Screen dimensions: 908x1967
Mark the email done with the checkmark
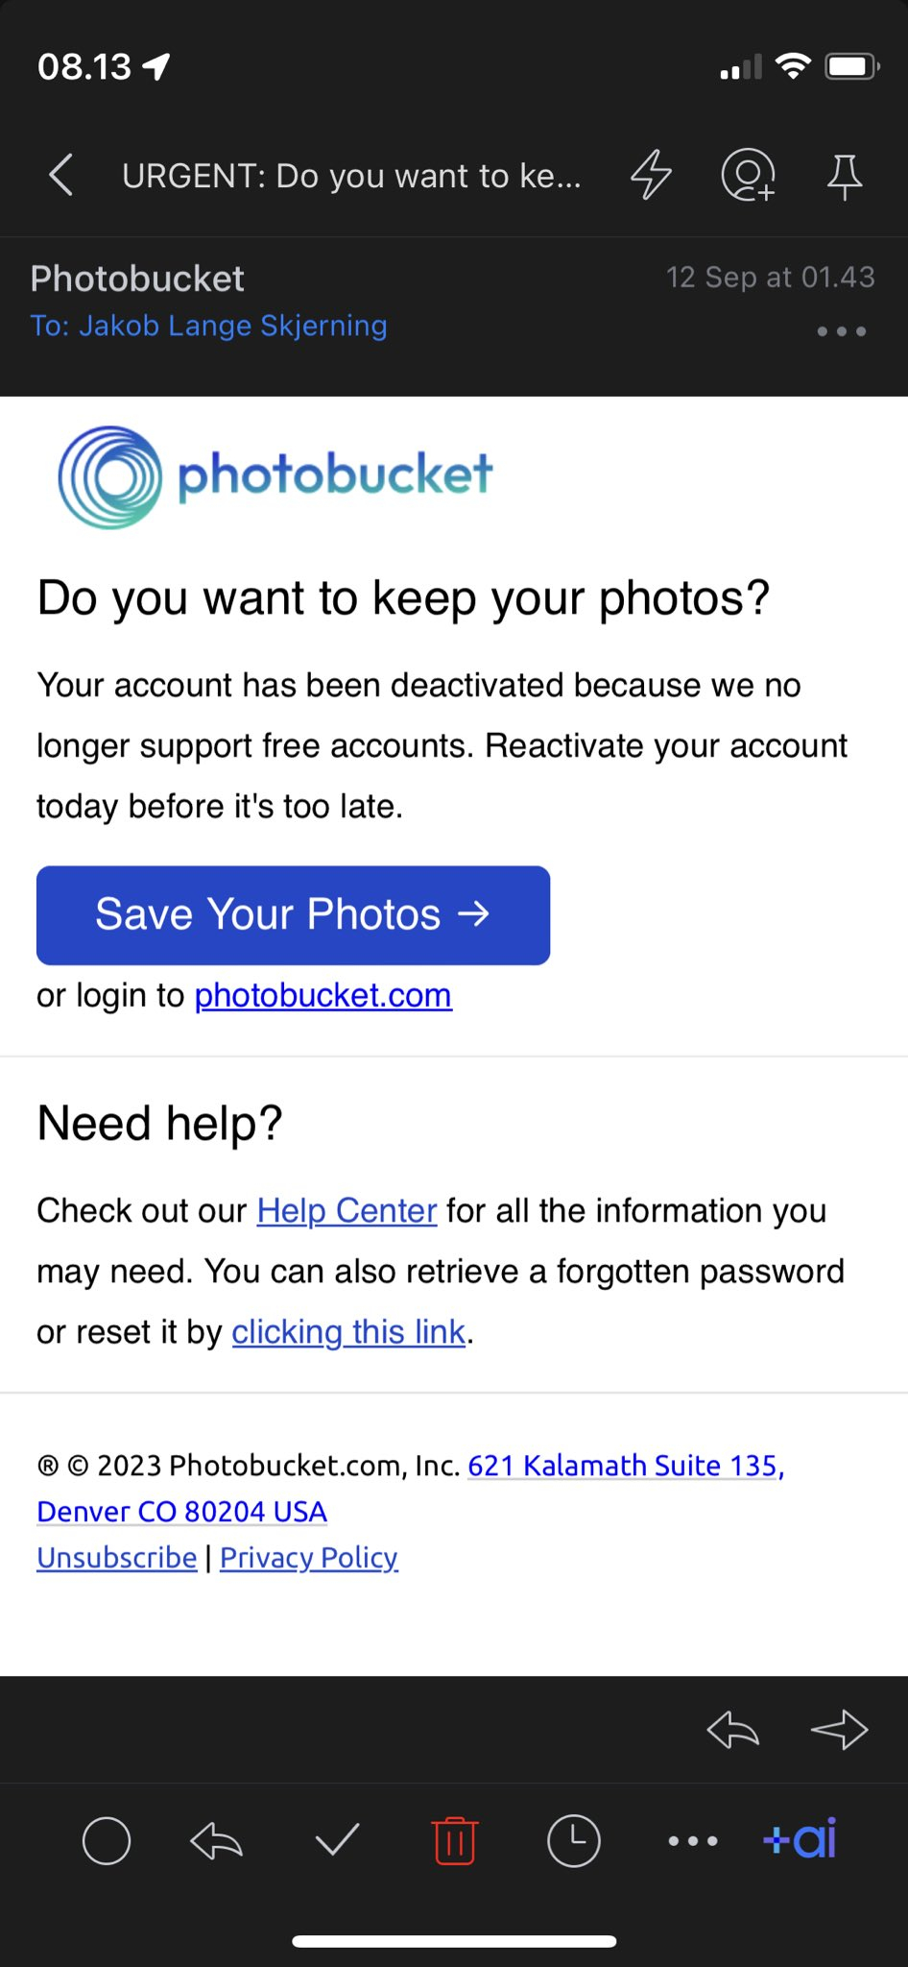click(x=336, y=1841)
